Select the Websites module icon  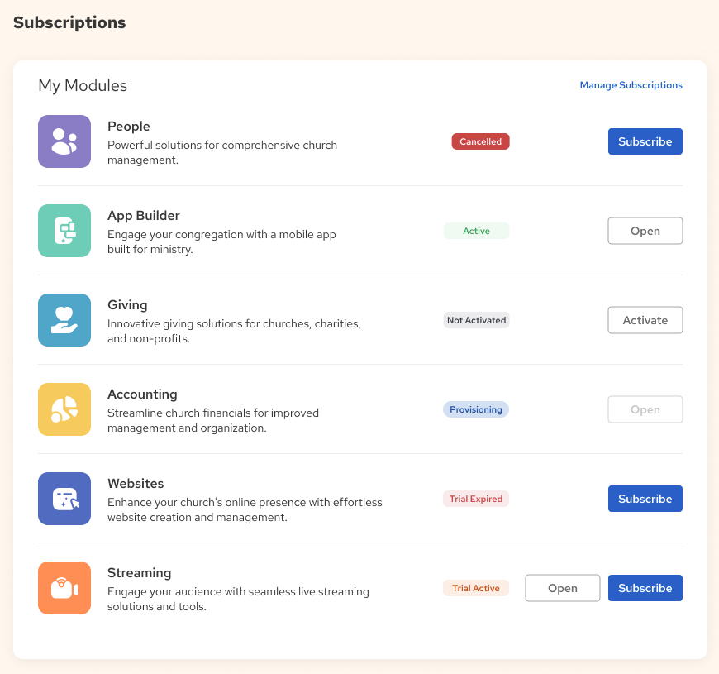click(64, 498)
